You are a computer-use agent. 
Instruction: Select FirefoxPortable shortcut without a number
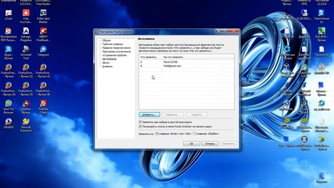8,71
